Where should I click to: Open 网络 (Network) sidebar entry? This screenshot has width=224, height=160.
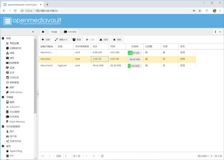[10, 53]
